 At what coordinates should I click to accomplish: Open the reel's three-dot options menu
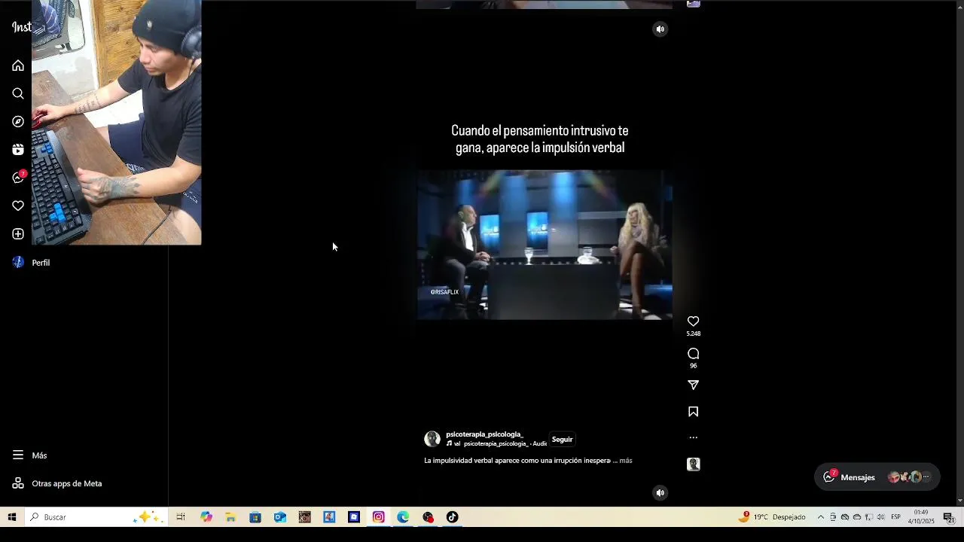pos(694,437)
